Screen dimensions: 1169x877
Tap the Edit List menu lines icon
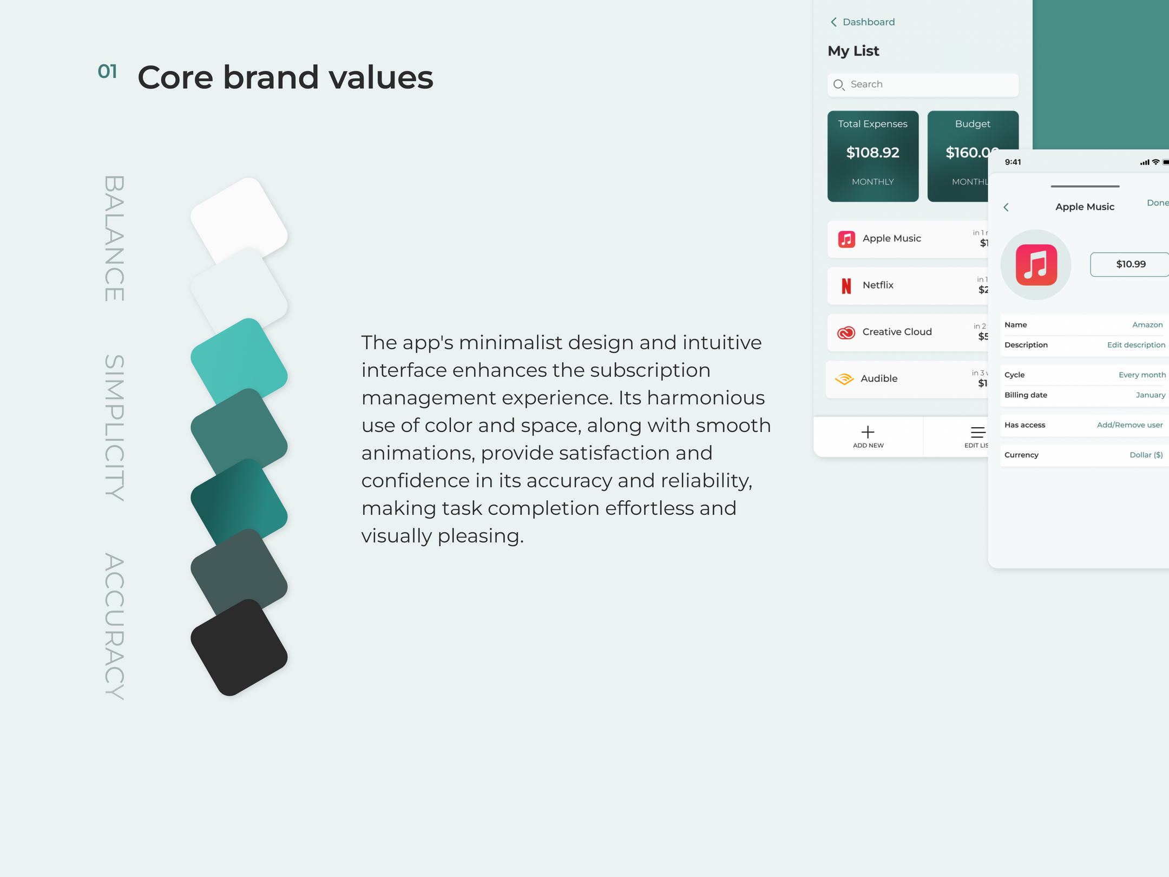coord(978,432)
